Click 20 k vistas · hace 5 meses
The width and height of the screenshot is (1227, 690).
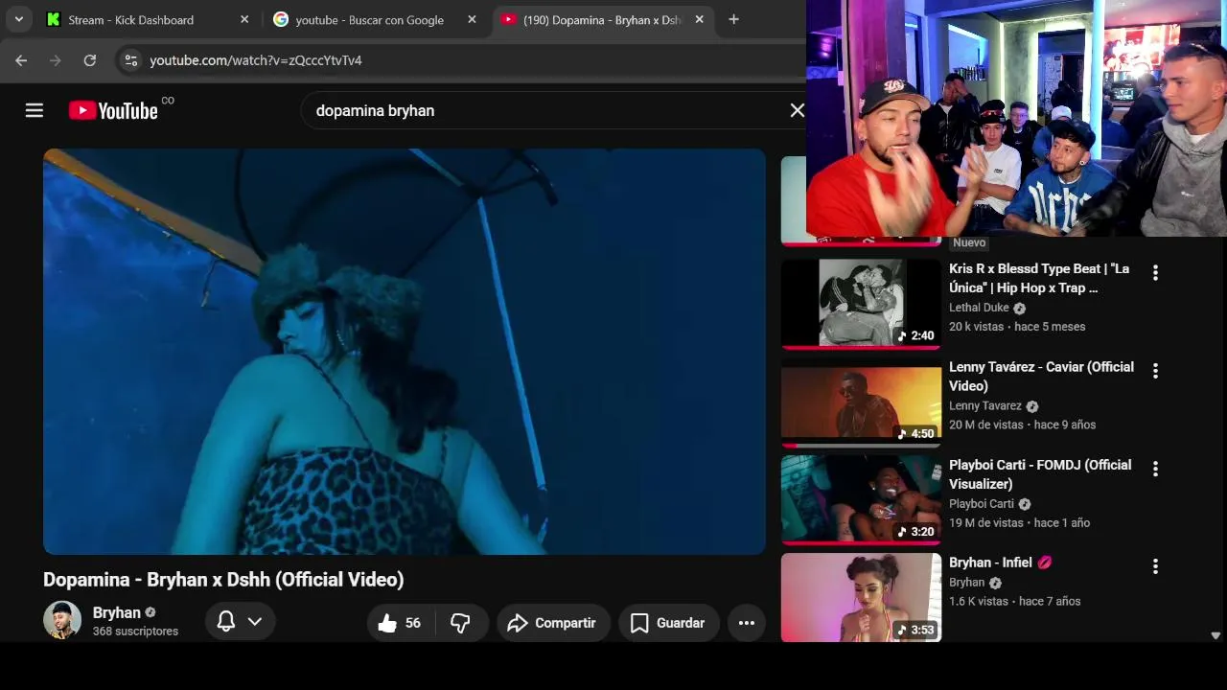tap(1017, 327)
